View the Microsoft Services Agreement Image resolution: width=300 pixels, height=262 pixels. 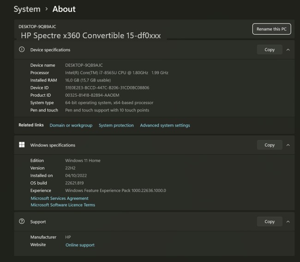(59, 198)
